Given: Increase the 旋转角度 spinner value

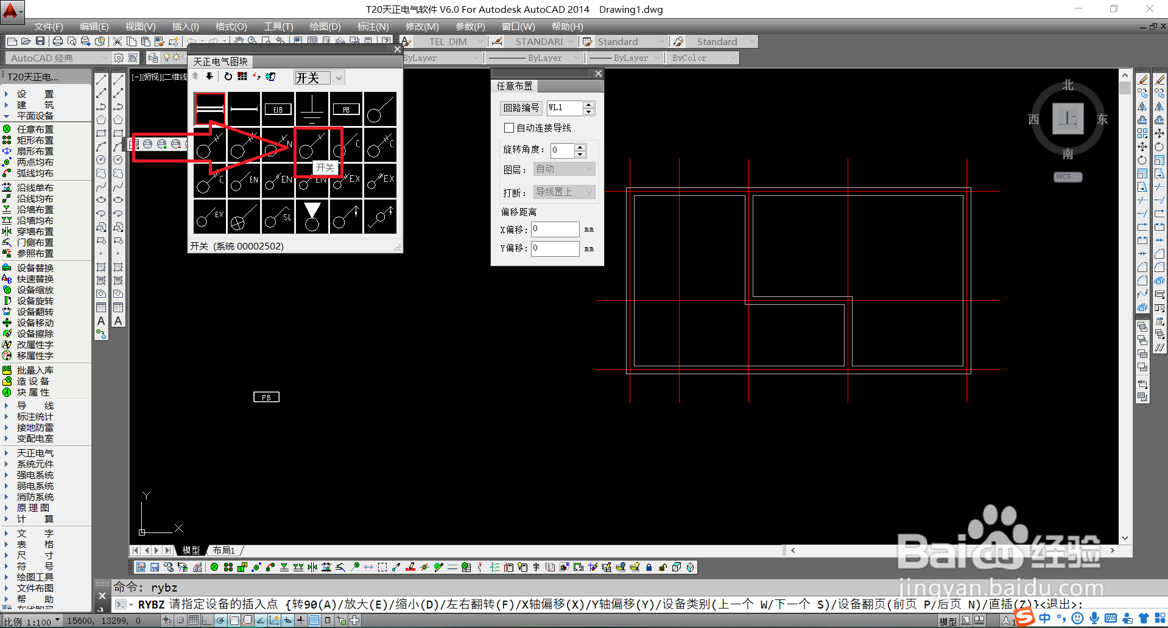Looking at the screenshot, I should [x=580, y=147].
